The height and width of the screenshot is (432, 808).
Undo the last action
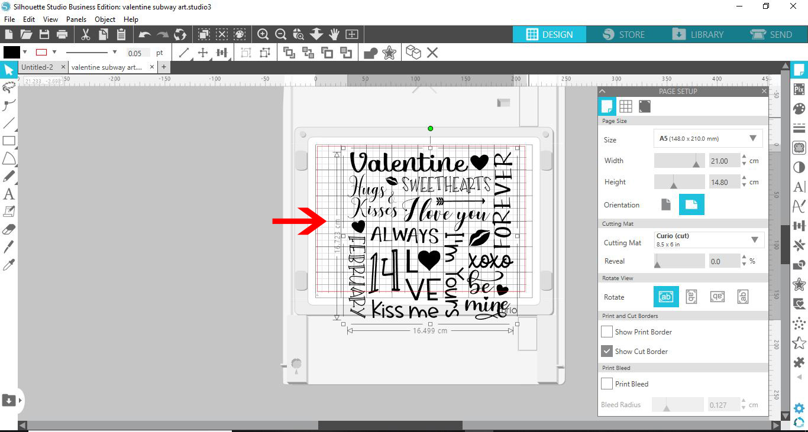click(145, 34)
